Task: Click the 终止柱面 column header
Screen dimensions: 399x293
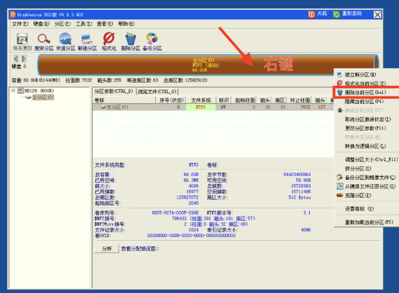Action: 300,100
